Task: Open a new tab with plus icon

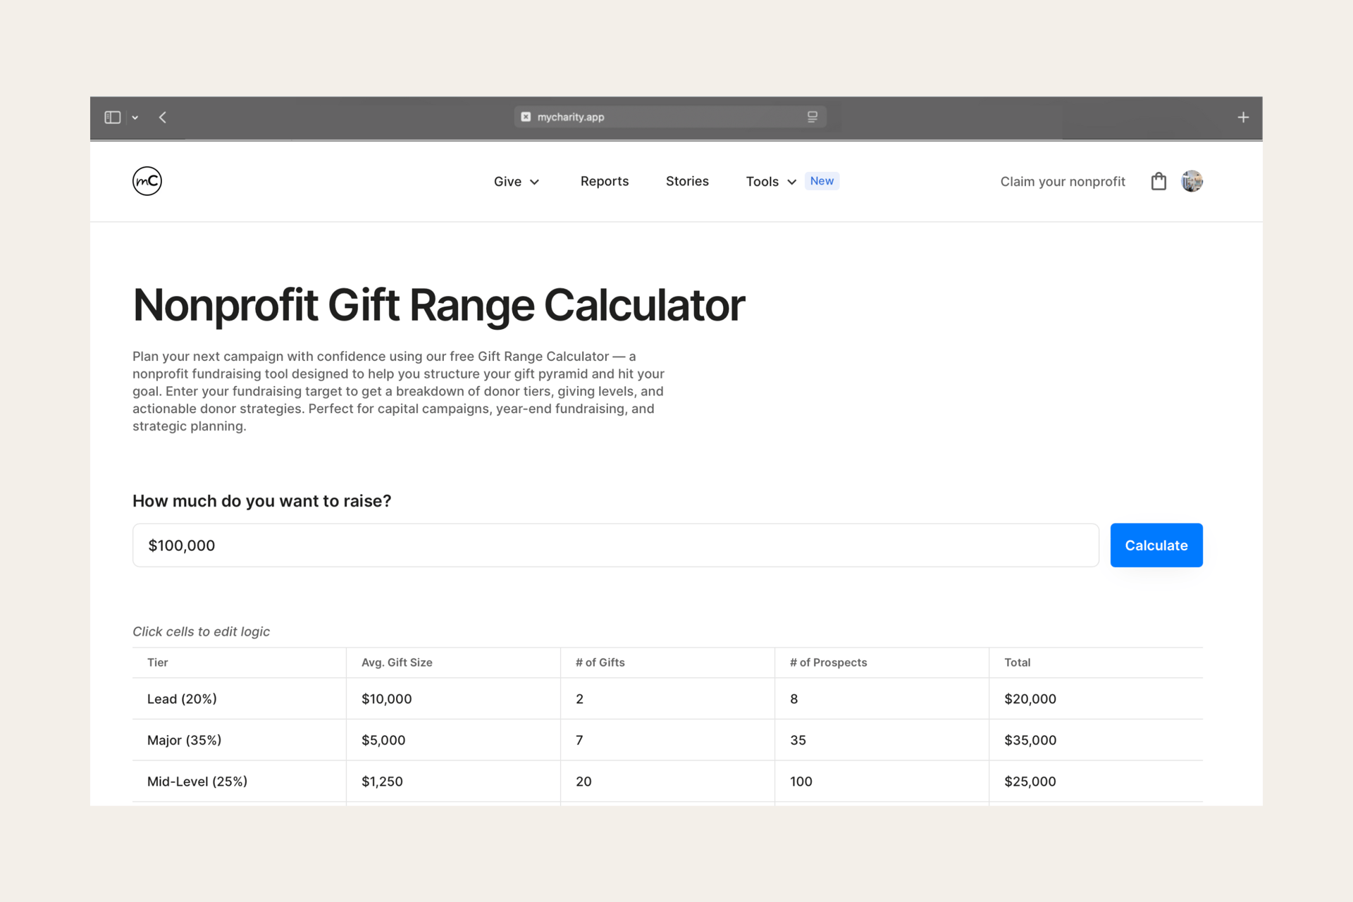Action: pos(1243,117)
